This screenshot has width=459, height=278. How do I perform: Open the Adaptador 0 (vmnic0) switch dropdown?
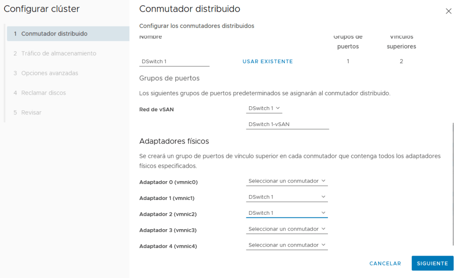[x=287, y=181]
